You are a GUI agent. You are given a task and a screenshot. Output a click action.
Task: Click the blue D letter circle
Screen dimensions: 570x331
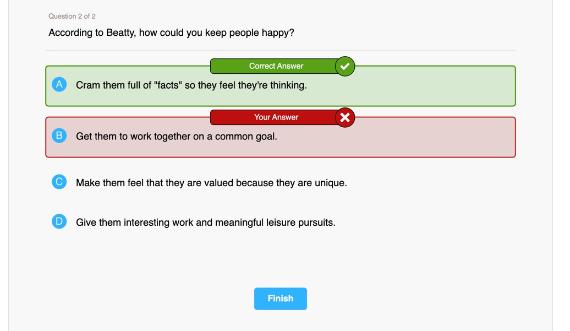point(59,221)
